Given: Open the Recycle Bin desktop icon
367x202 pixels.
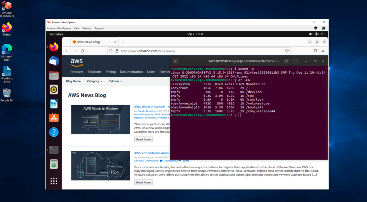Looking at the screenshot, I should click(x=7, y=95).
